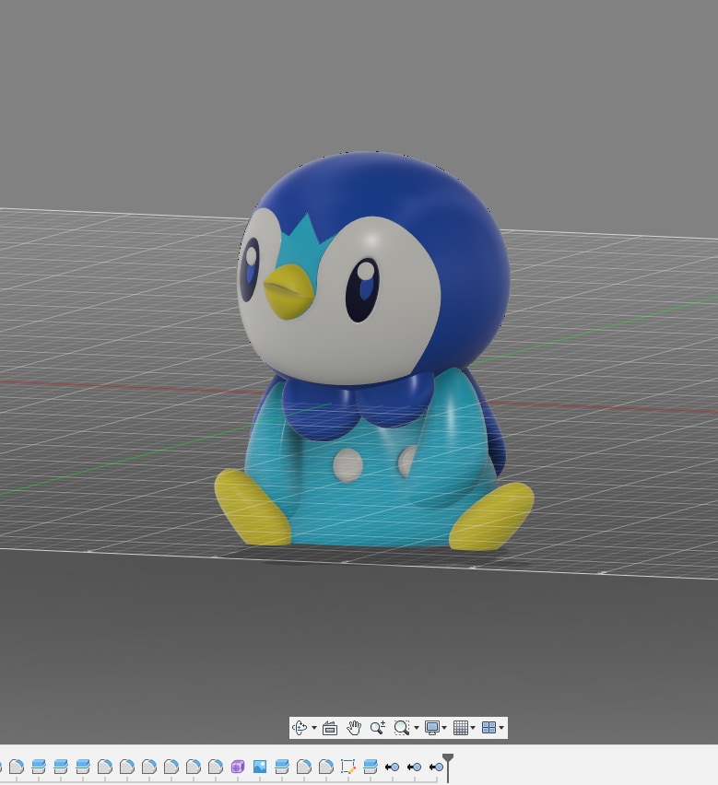Select split feature right after canvas image icon

point(282,767)
